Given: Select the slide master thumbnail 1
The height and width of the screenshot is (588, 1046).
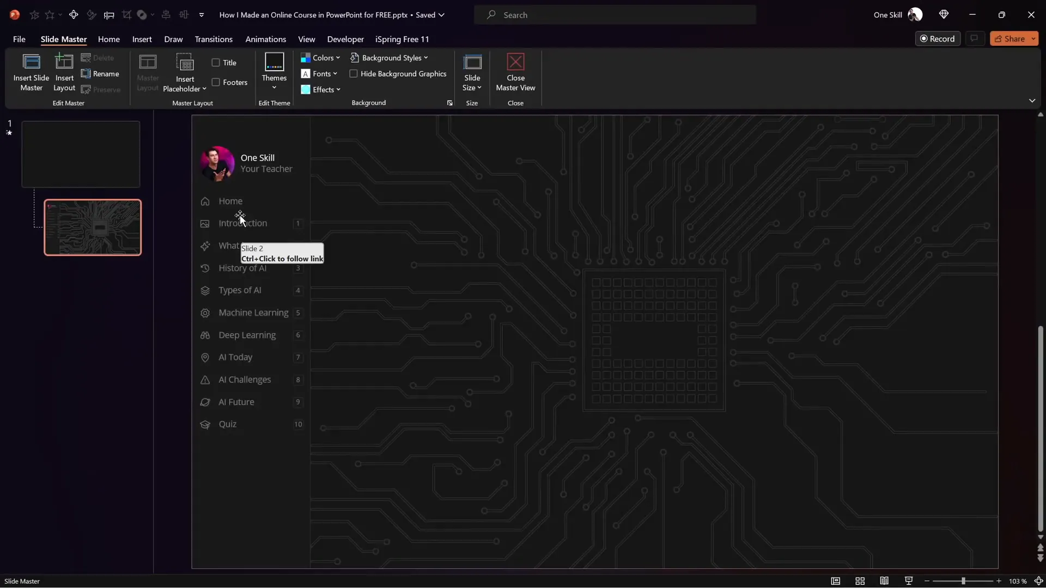Looking at the screenshot, I should point(81,154).
